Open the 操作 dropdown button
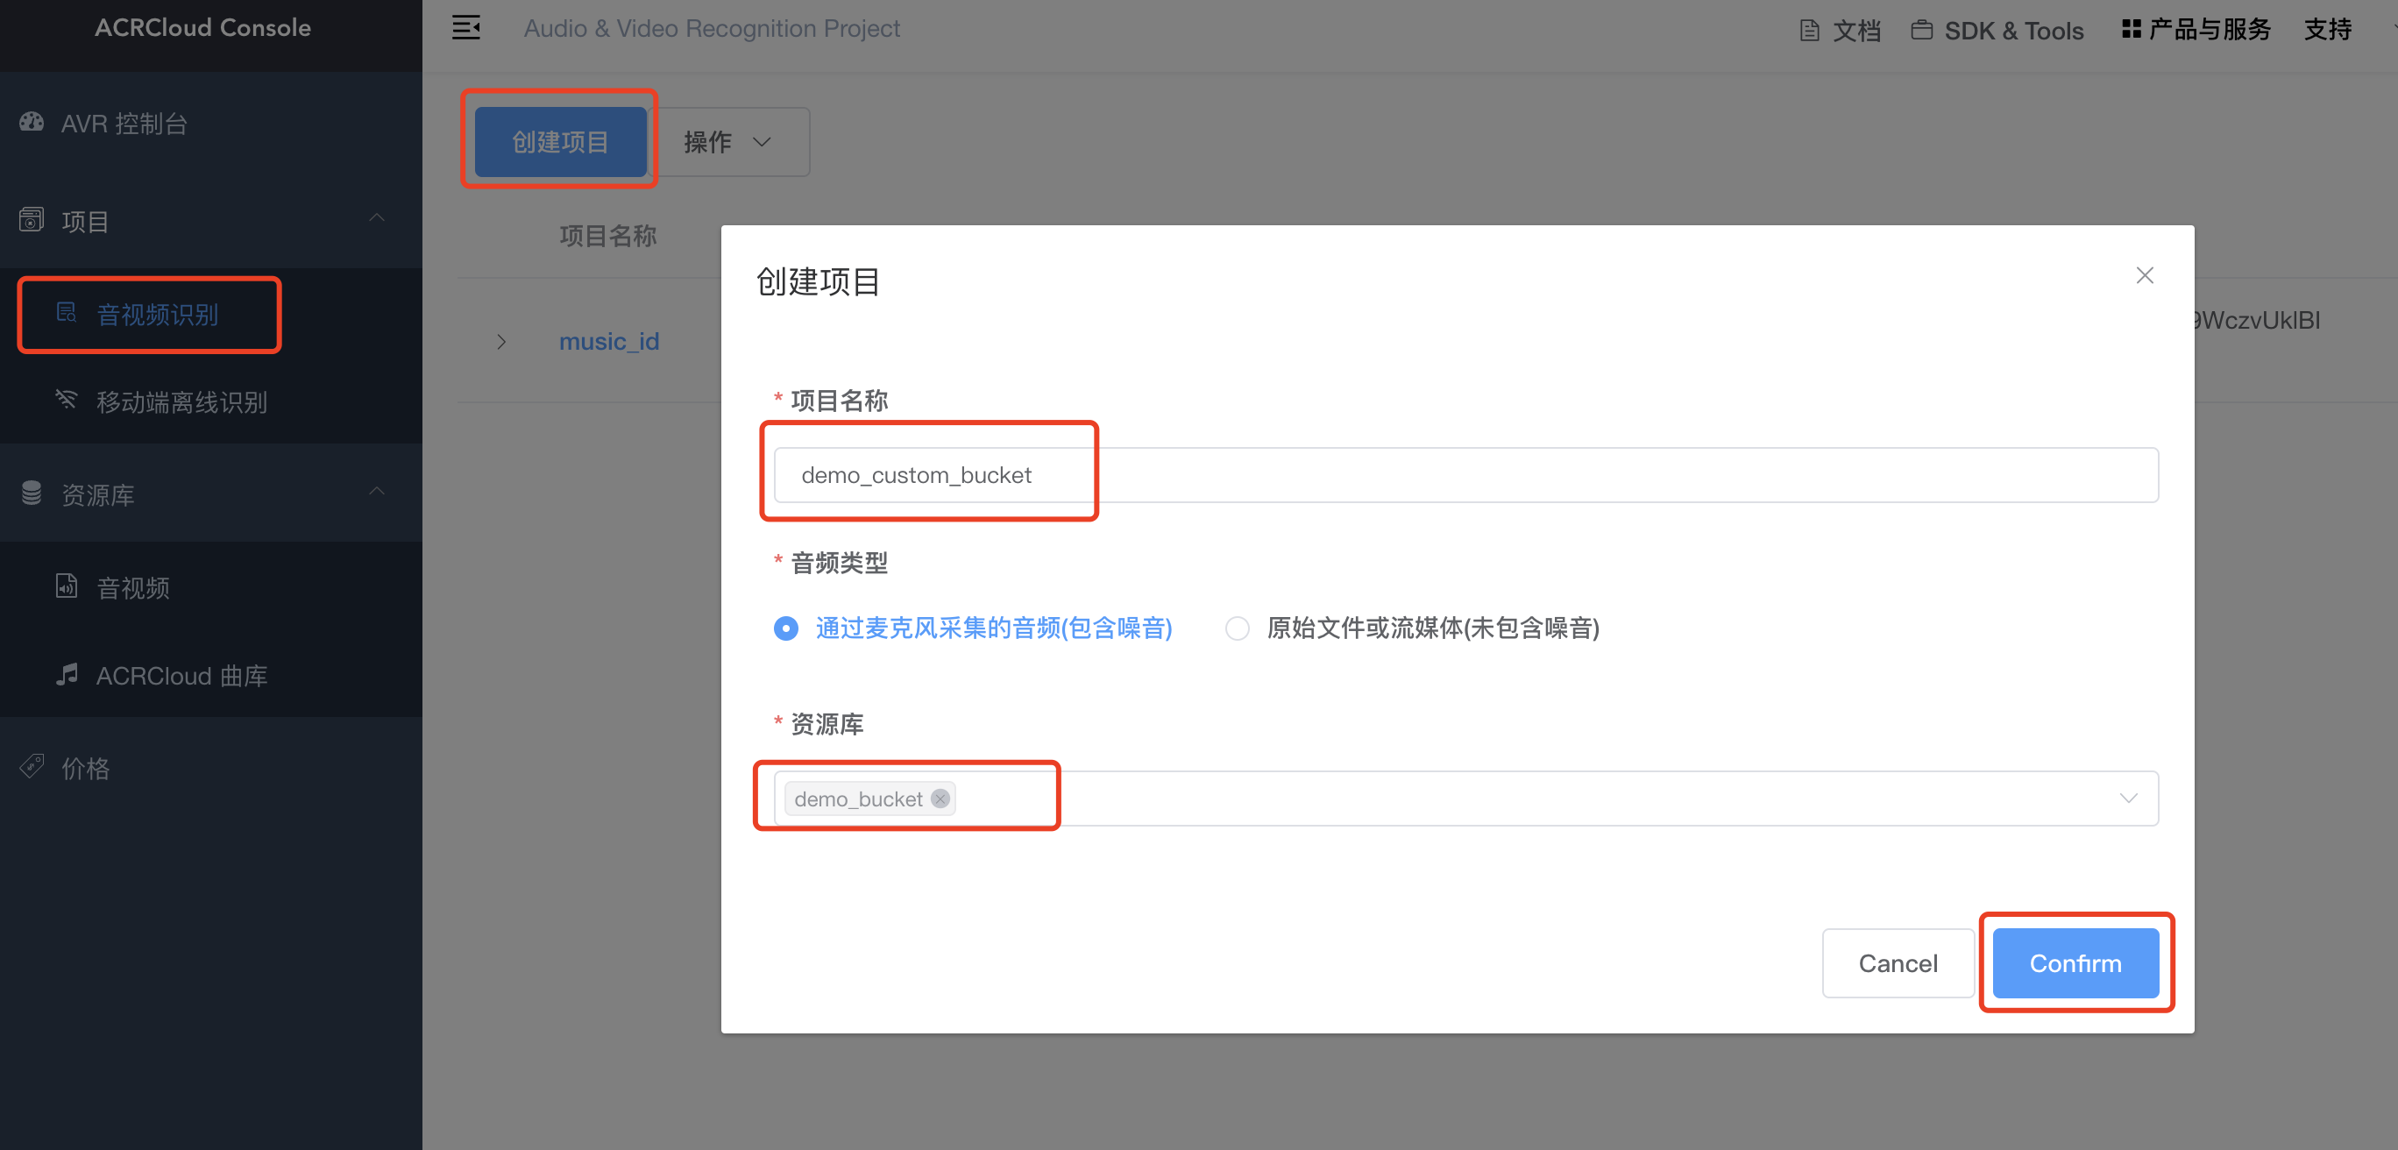 tap(729, 141)
